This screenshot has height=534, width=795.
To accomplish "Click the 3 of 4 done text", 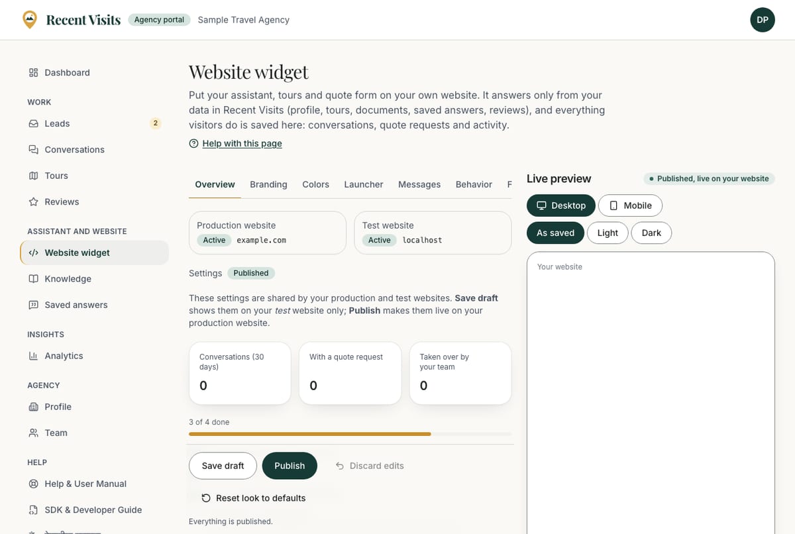I will pos(209,422).
